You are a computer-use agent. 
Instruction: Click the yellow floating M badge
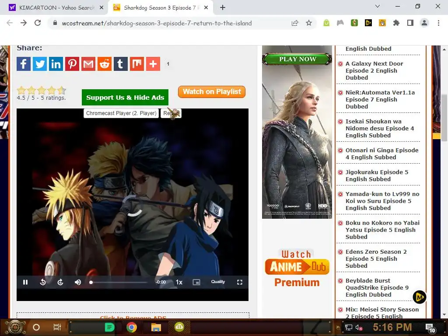[420, 297]
